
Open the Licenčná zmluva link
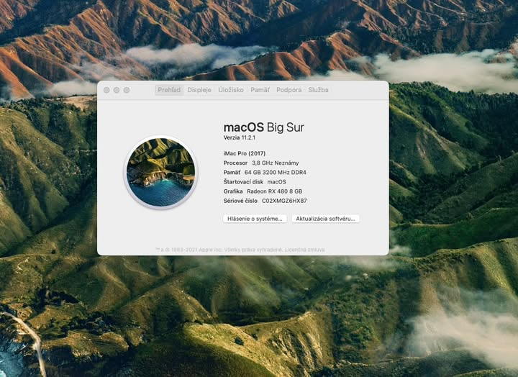(304, 250)
